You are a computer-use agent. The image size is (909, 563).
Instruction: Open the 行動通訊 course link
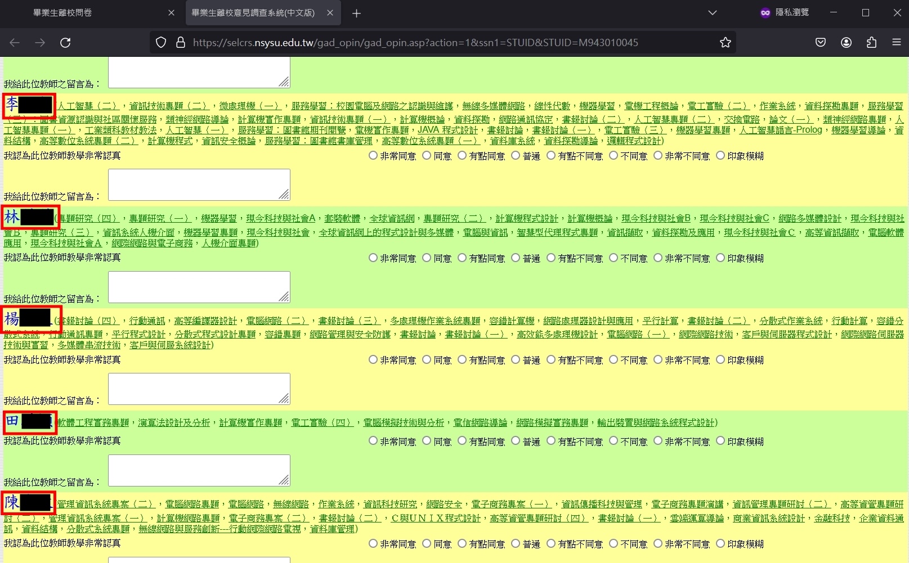[147, 321]
